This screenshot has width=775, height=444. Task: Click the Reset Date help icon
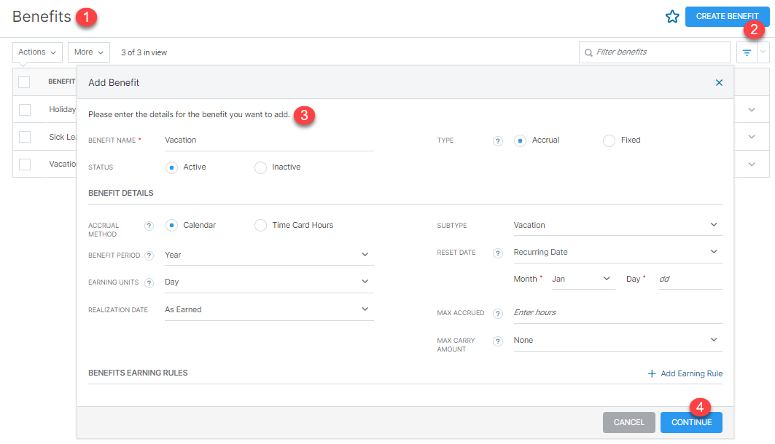click(x=498, y=253)
